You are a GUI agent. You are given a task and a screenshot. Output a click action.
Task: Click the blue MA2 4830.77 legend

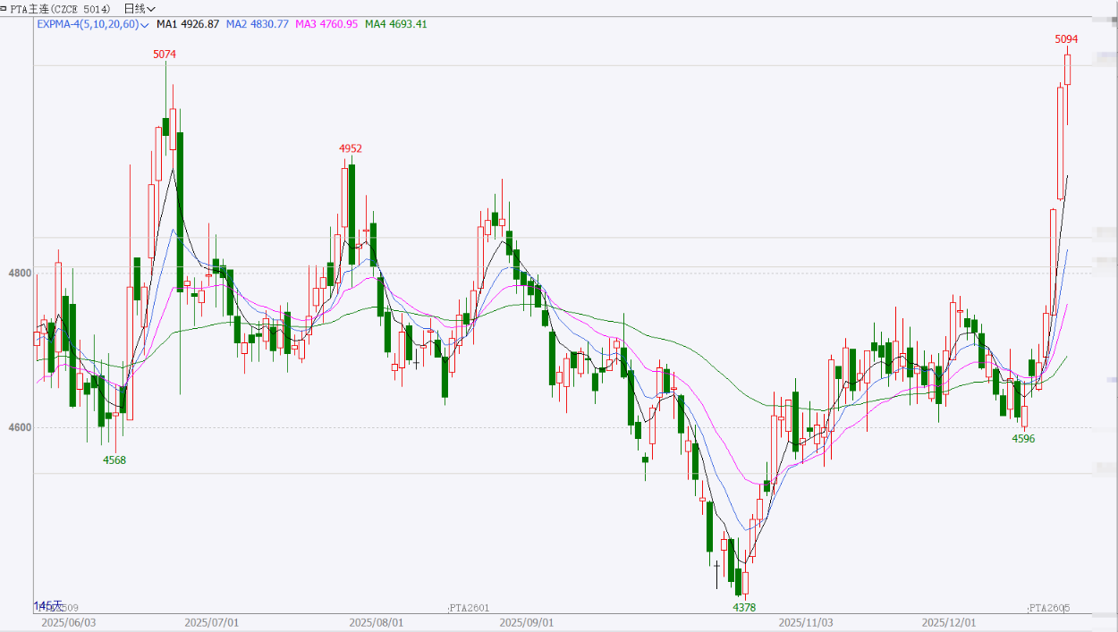(258, 24)
